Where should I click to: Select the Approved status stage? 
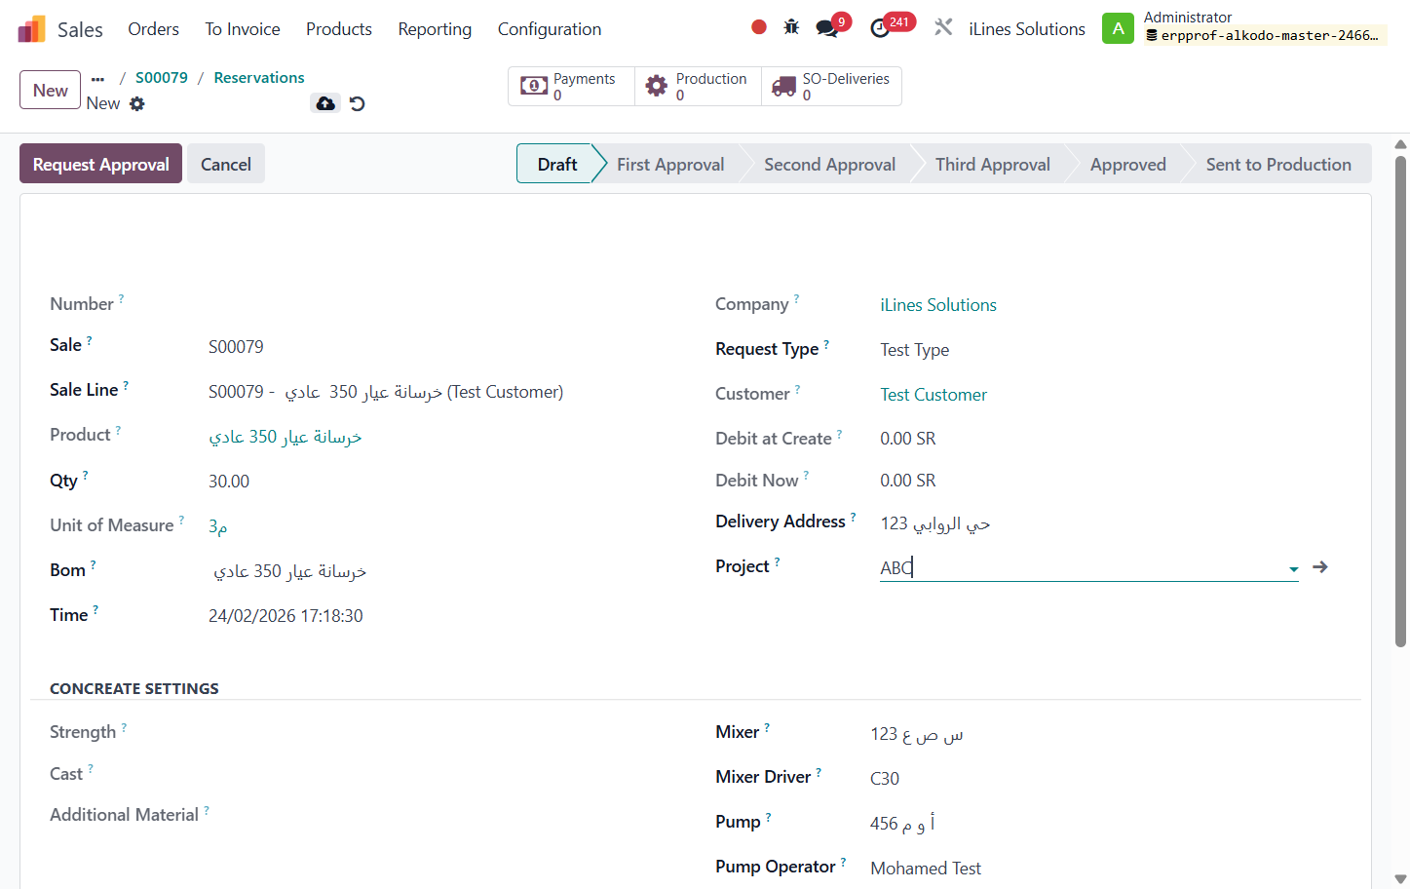click(x=1127, y=164)
